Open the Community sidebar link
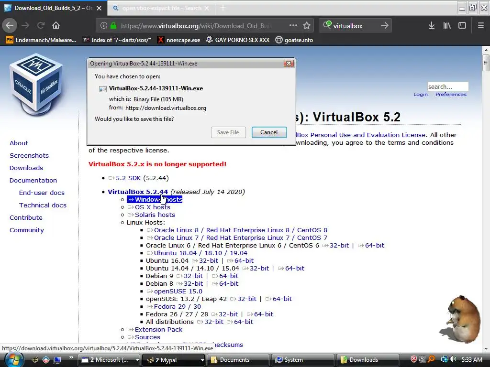The height and width of the screenshot is (367, 490). 27,230
